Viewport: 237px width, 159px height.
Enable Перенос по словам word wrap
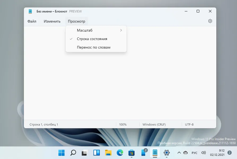point(93,47)
